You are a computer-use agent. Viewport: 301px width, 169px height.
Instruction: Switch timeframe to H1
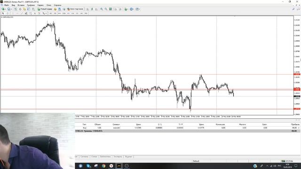(x=68, y=14)
